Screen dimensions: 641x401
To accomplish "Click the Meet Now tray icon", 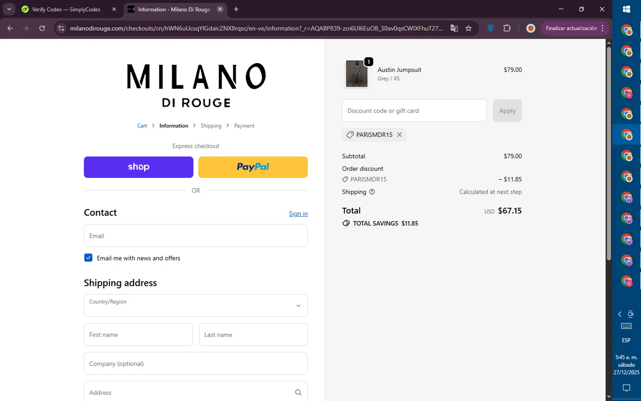I will pyautogui.click(x=631, y=314).
